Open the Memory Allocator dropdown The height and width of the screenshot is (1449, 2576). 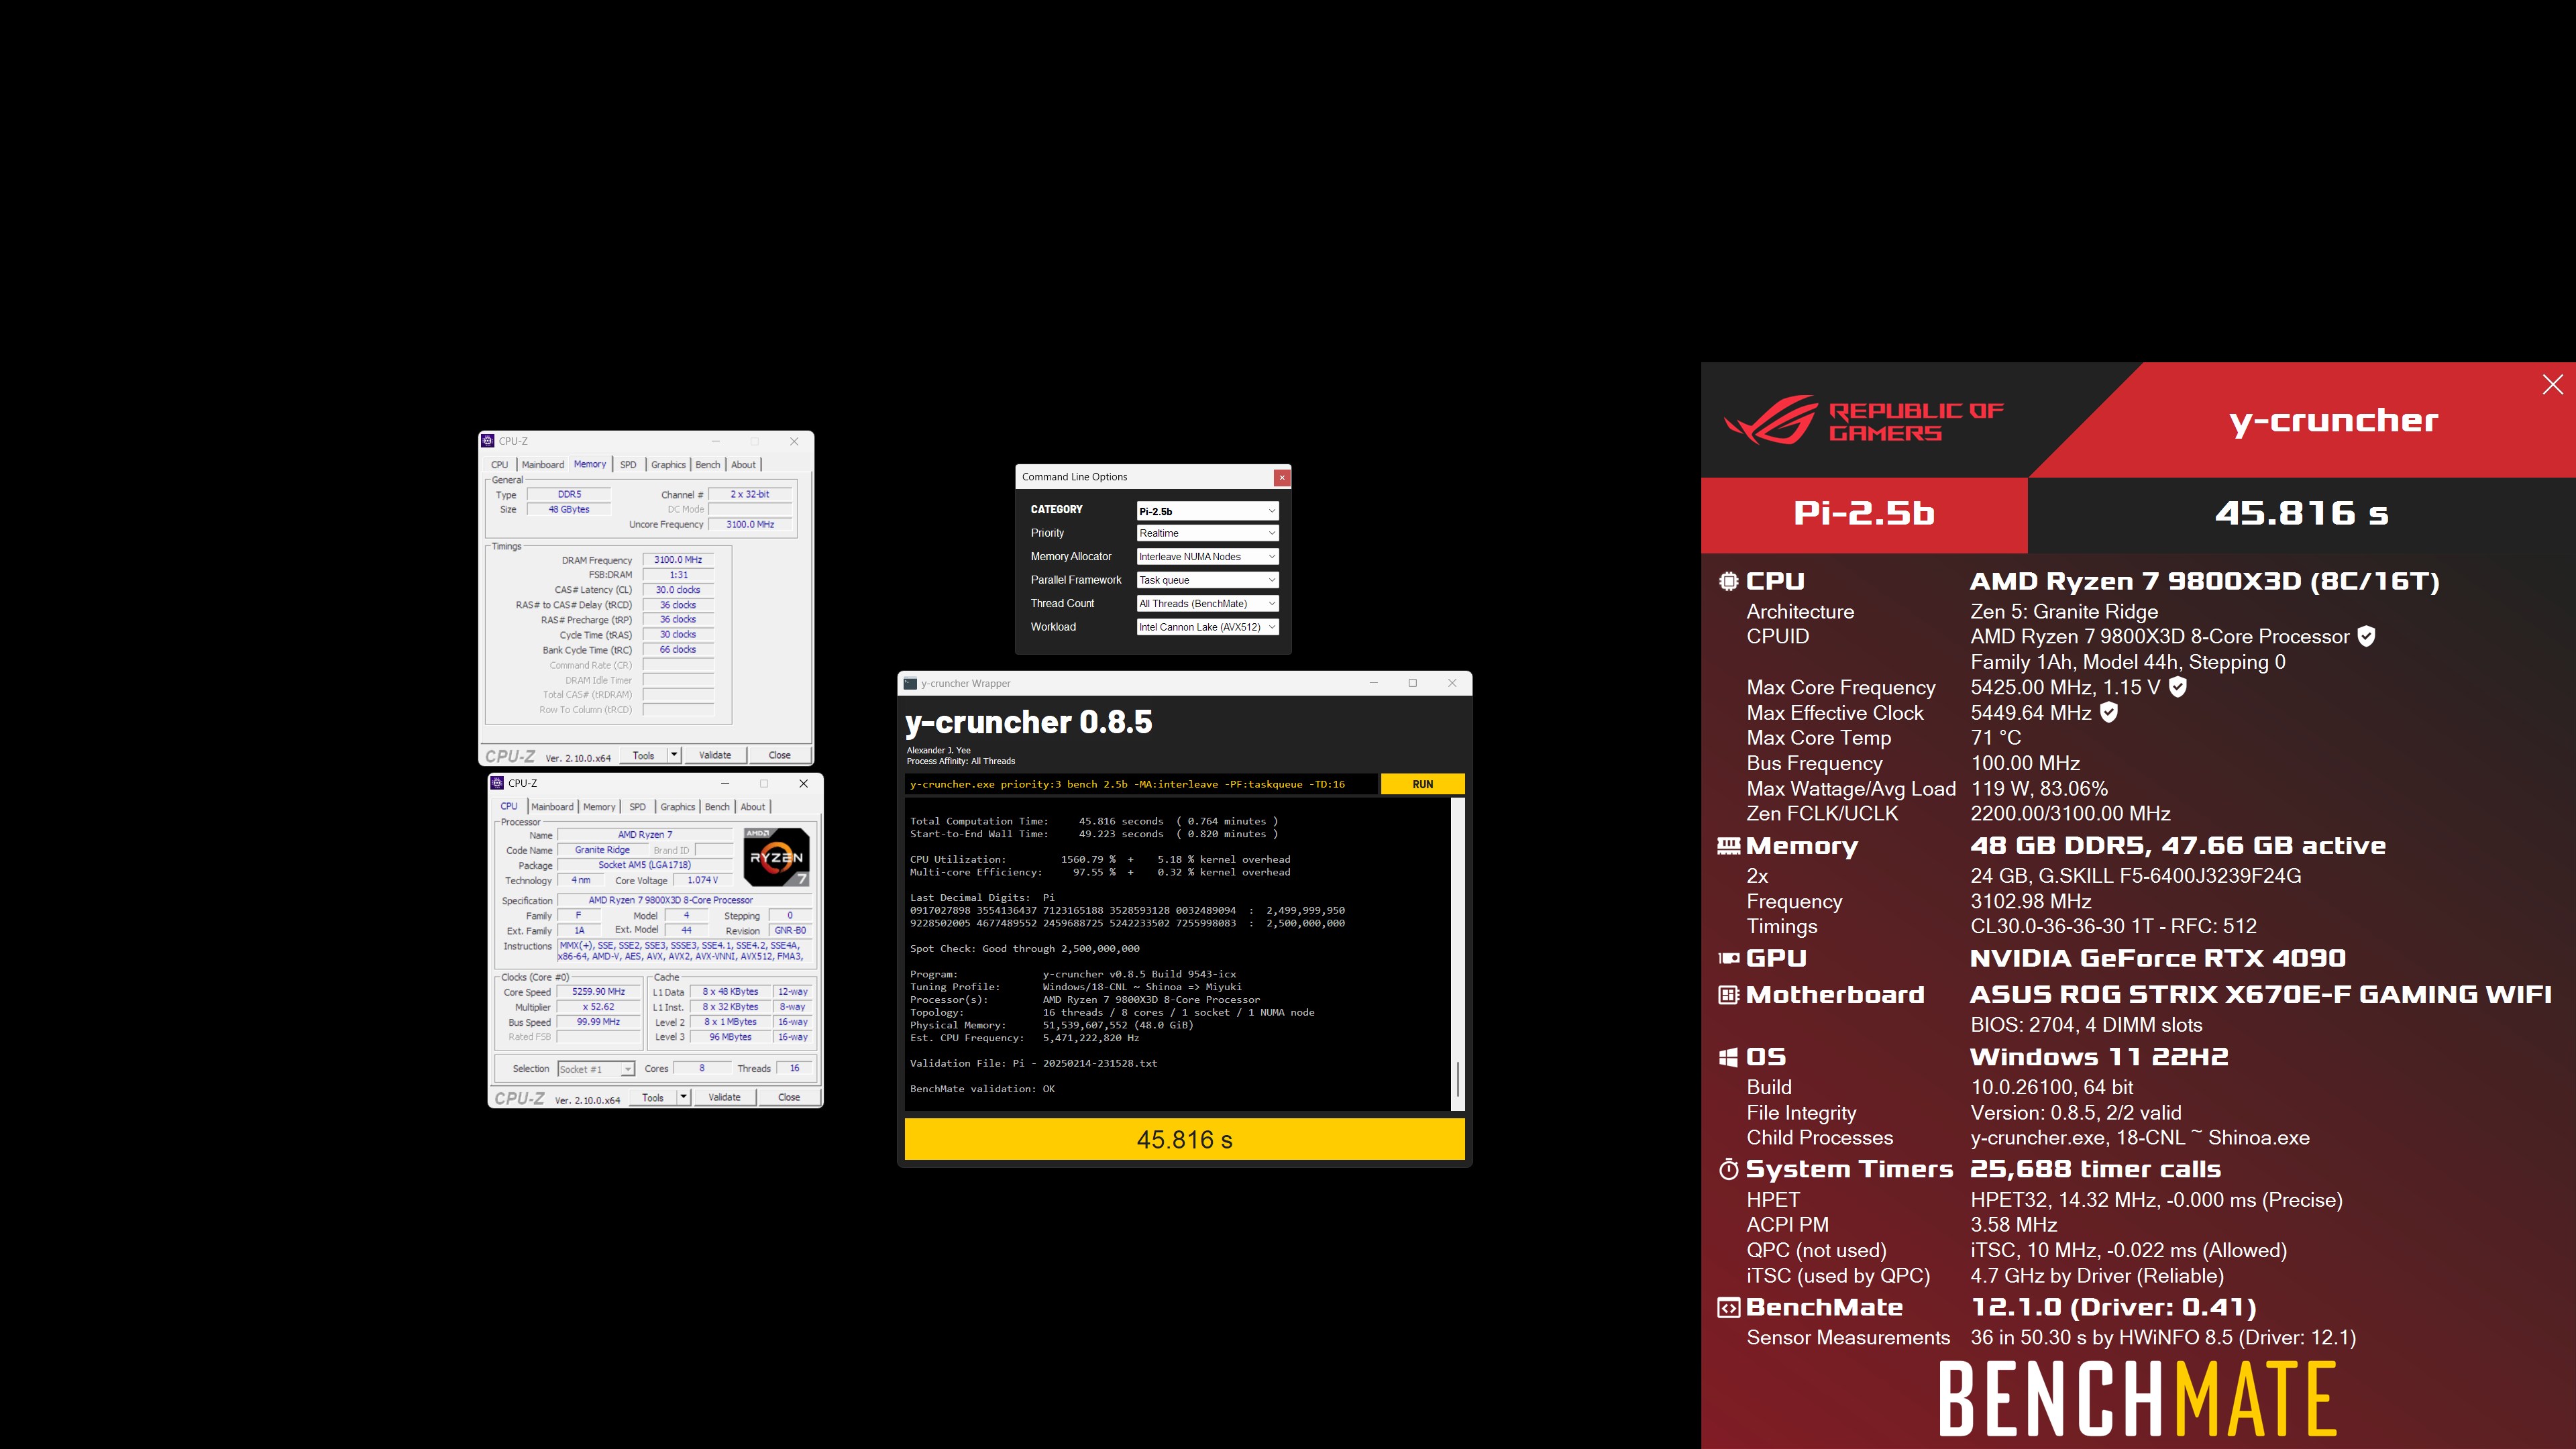point(1207,557)
